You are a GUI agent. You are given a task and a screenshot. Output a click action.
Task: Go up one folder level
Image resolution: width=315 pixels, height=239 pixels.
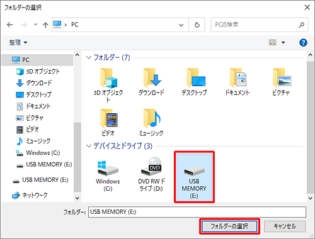[x=45, y=25]
